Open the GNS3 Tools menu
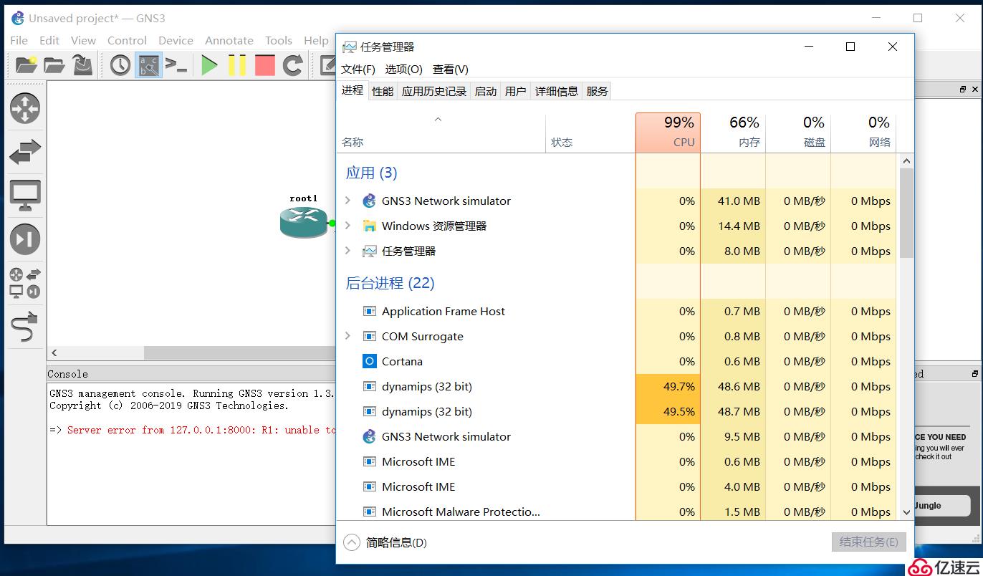This screenshot has width=983, height=576. 279,40
